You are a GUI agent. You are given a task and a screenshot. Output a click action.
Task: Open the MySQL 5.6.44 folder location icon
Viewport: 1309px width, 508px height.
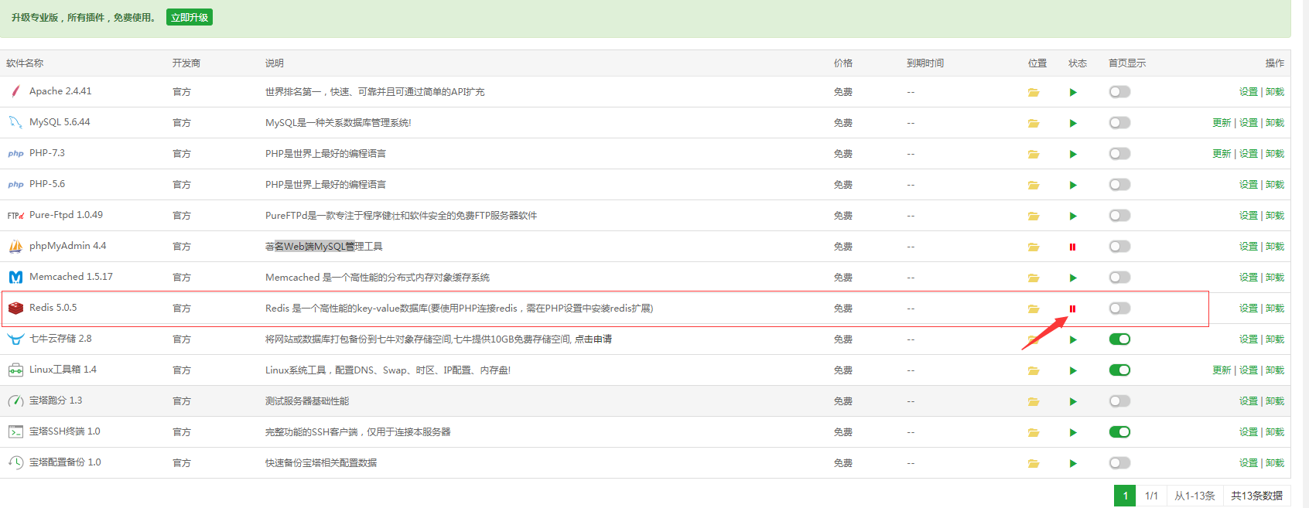(1034, 123)
